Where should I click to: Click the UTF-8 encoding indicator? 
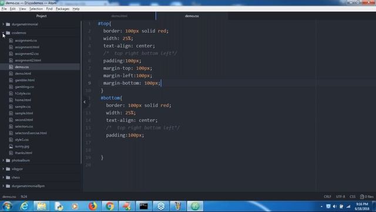(x=341, y=197)
